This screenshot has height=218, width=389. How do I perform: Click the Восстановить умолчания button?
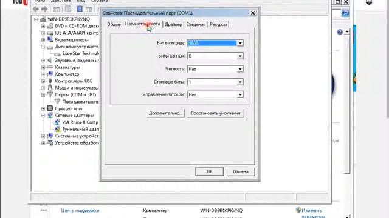tap(216, 113)
